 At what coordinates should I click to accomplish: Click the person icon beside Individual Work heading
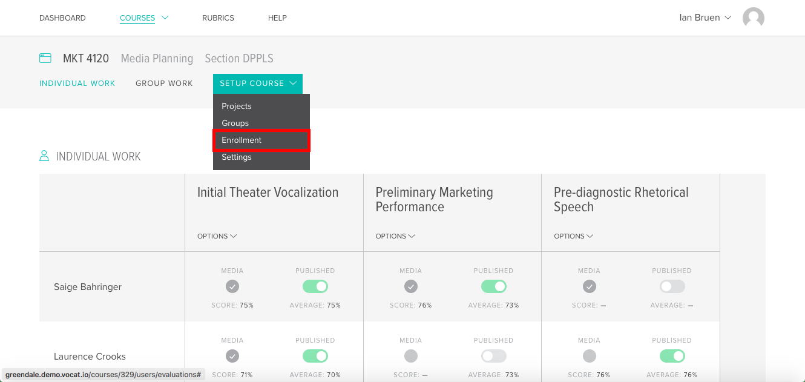coord(44,156)
